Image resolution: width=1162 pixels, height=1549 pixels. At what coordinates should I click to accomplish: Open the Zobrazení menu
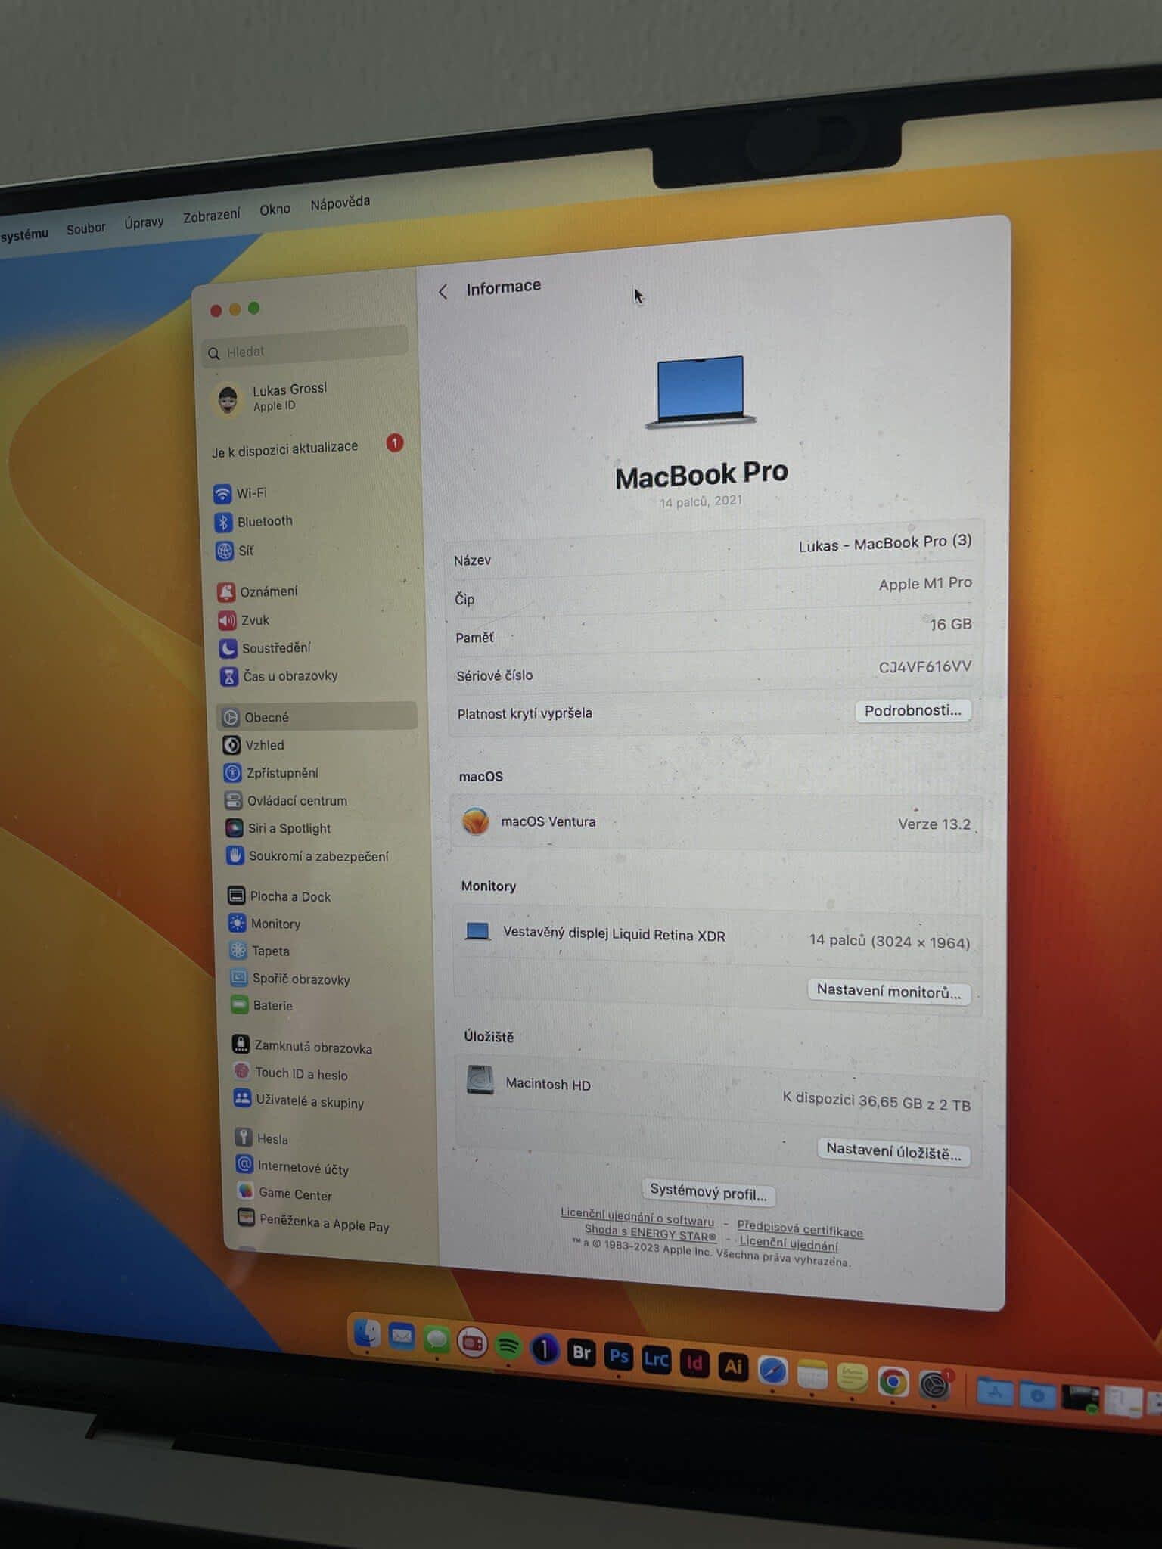tap(211, 216)
